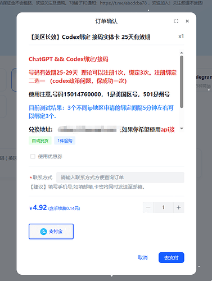Click the 联系方式 contact input field

point(120,178)
